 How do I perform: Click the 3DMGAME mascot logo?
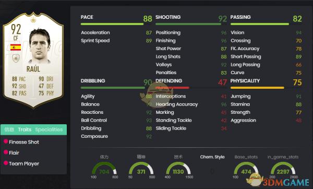point(255,179)
